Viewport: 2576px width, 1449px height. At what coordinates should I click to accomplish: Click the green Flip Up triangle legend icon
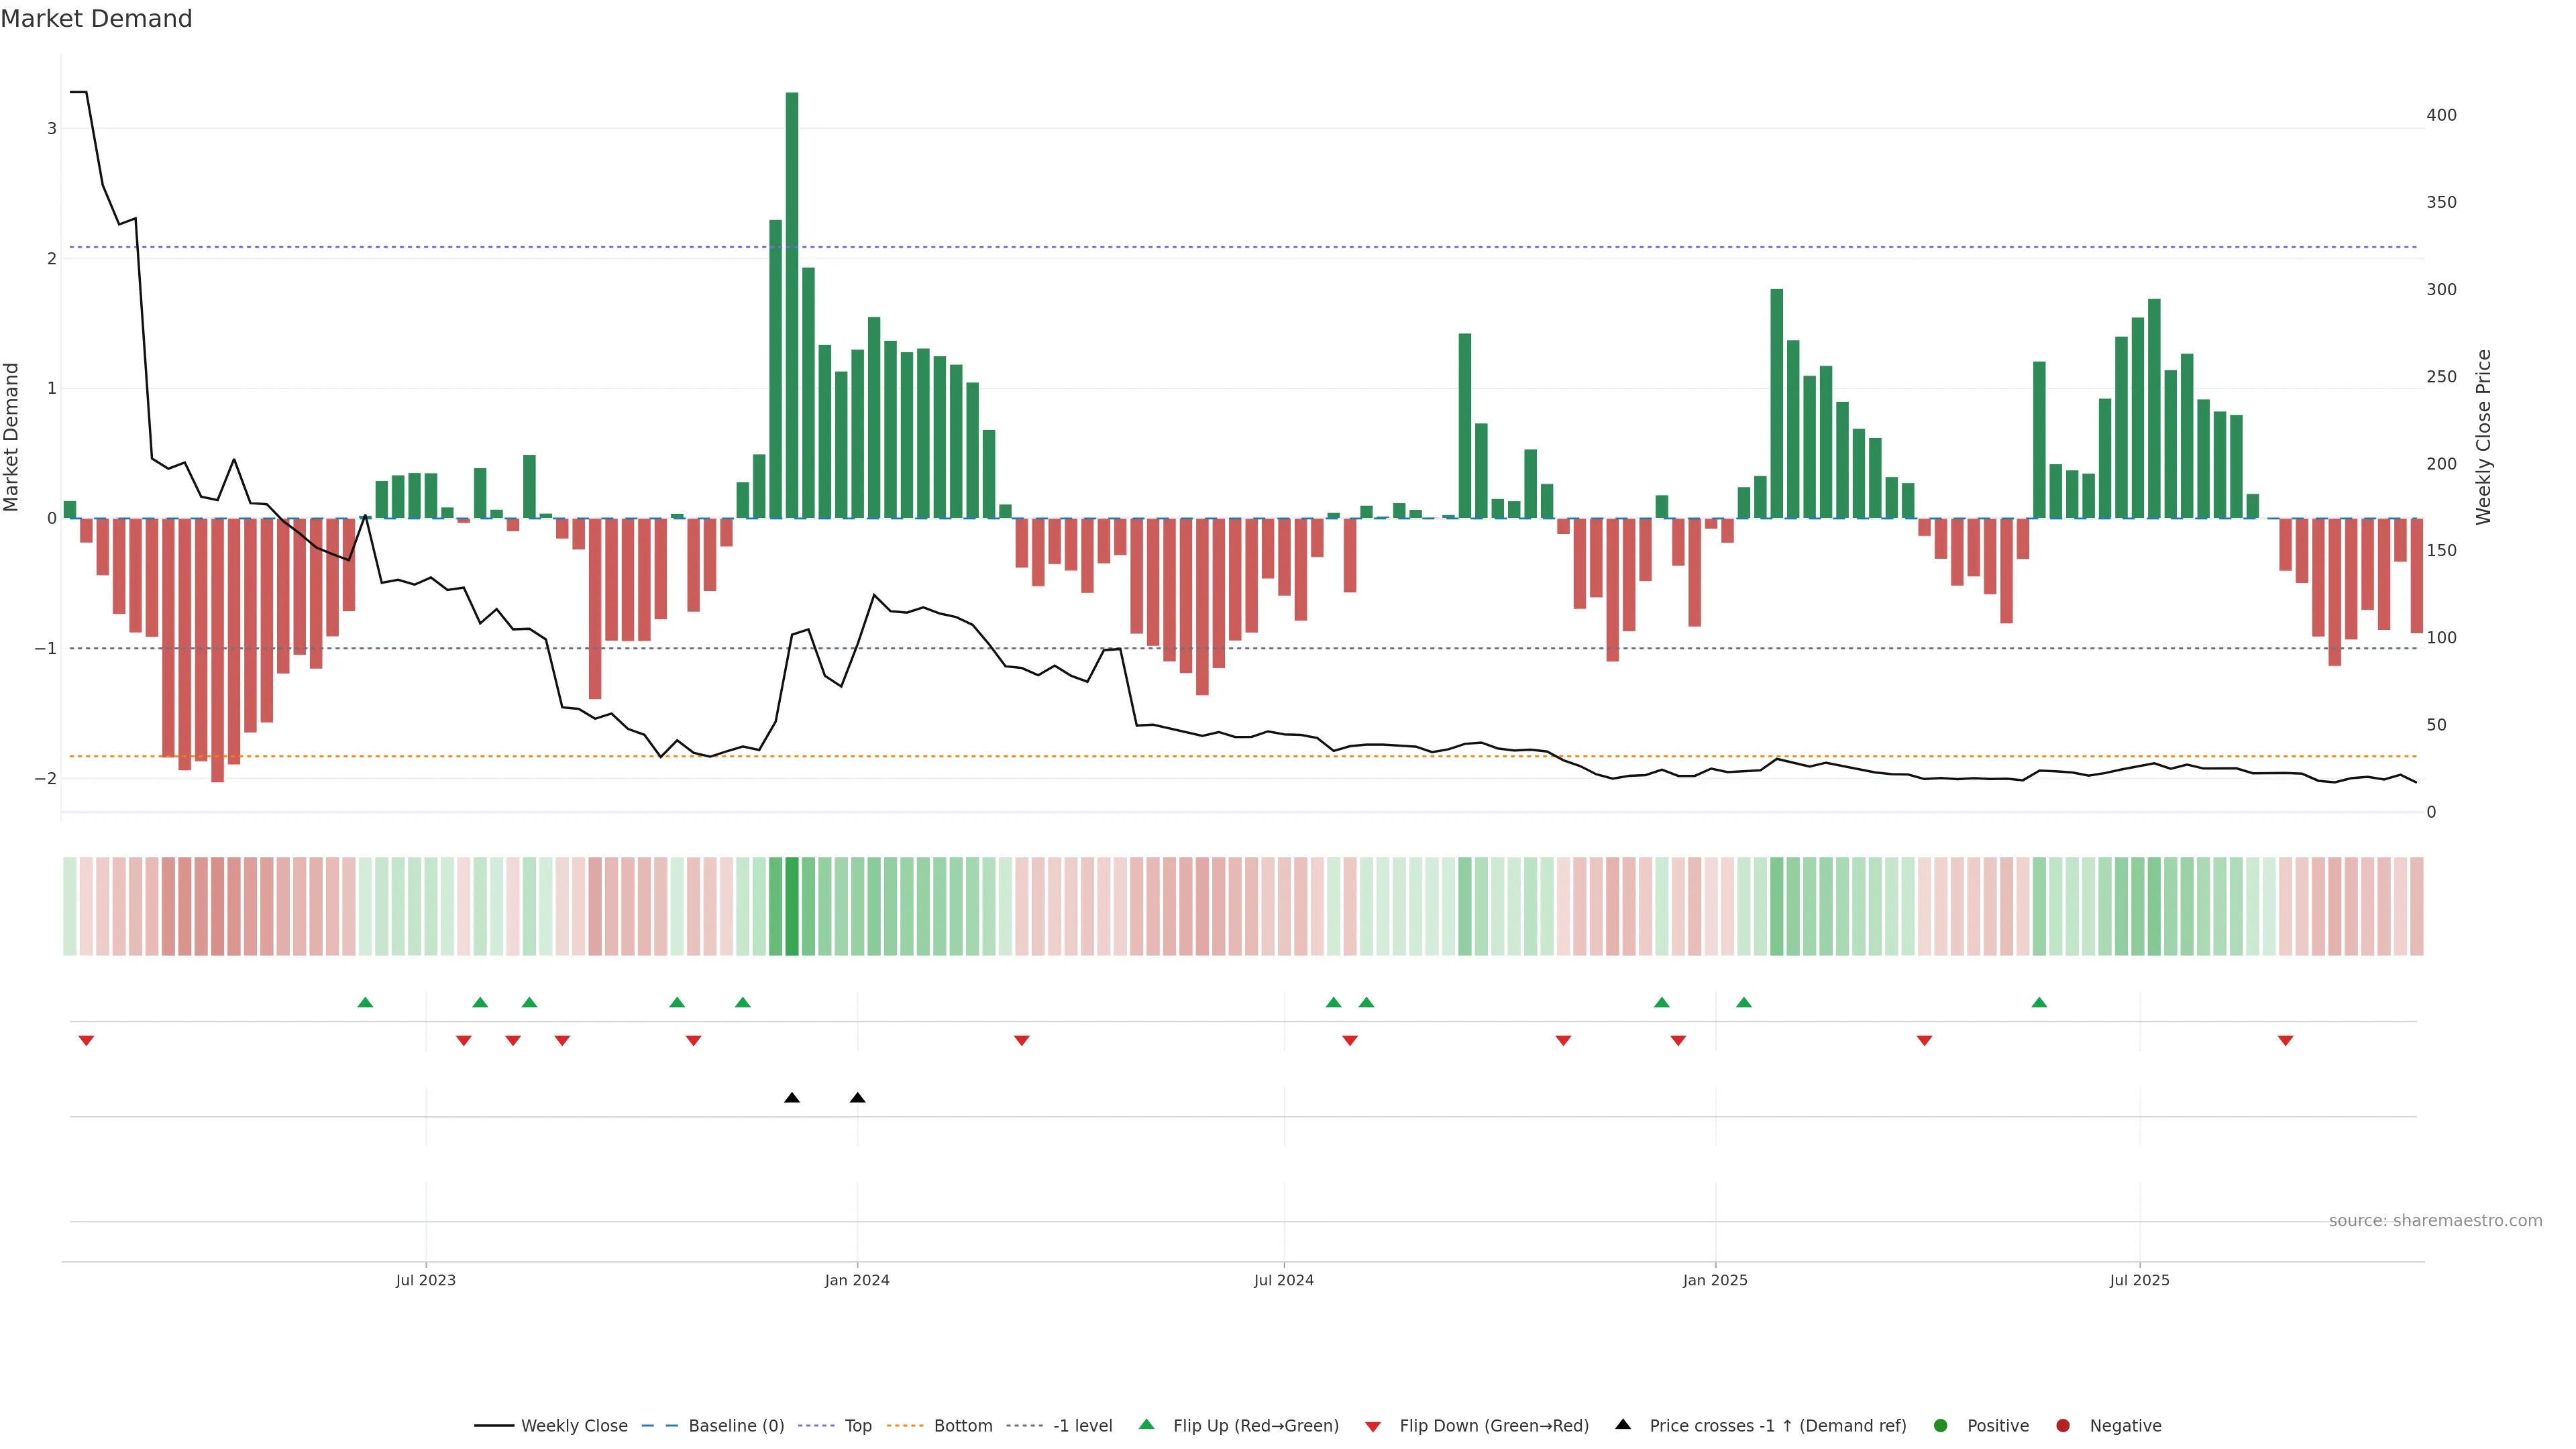coord(1146,1424)
